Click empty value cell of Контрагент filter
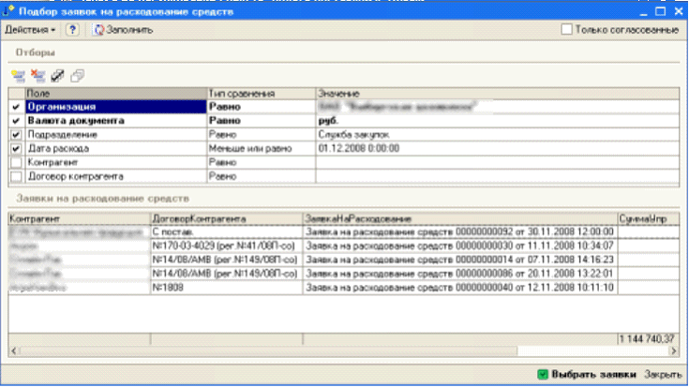The width and height of the screenshot is (689, 387). click(x=498, y=162)
